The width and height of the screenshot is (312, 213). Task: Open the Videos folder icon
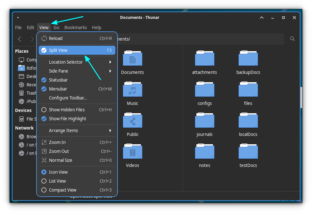point(132,152)
